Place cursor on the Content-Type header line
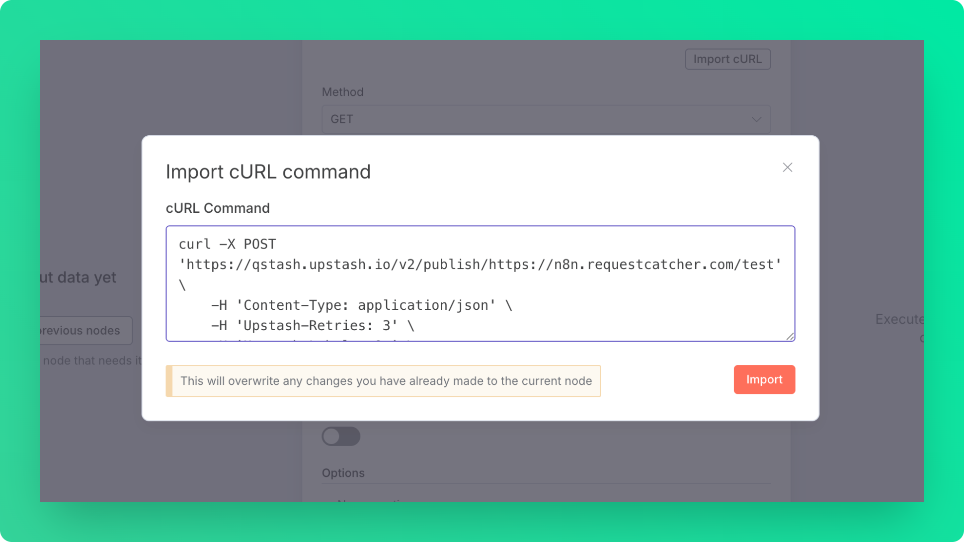964x542 pixels. (361, 305)
